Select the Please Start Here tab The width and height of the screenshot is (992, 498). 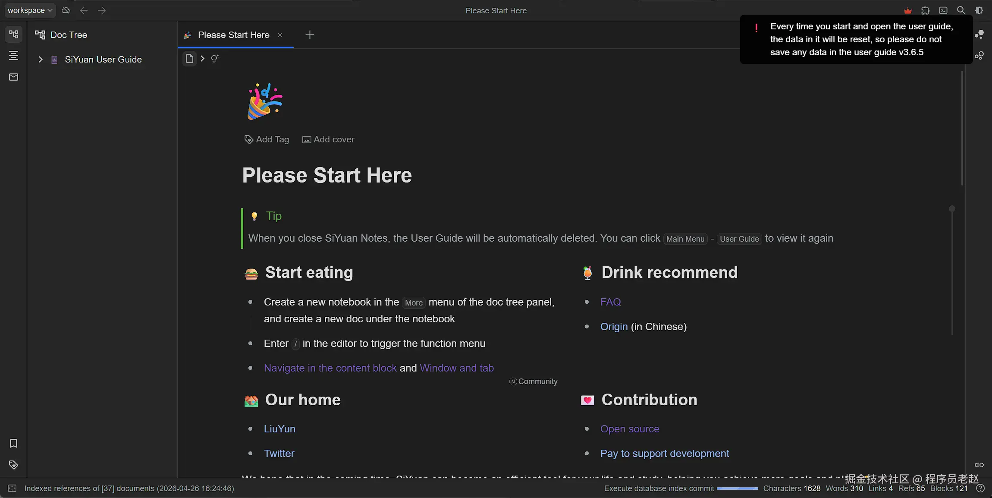pyautogui.click(x=233, y=35)
